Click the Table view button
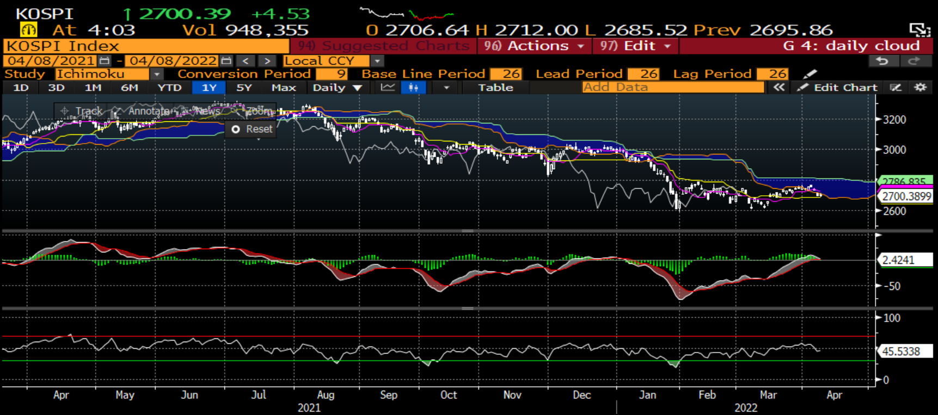Viewport: 938px width, 415px height. 495,88
